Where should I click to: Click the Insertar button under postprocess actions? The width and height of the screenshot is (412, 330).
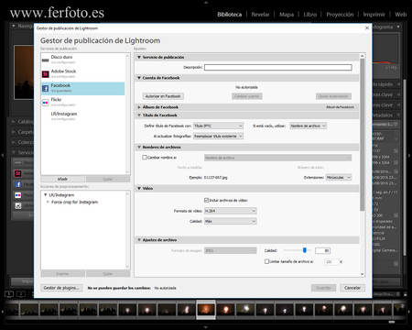[x=62, y=274]
